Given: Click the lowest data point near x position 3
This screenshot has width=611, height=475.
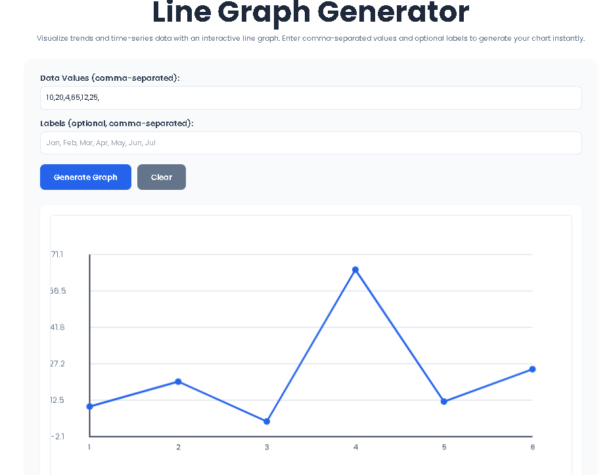Looking at the screenshot, I should (267, 420).
